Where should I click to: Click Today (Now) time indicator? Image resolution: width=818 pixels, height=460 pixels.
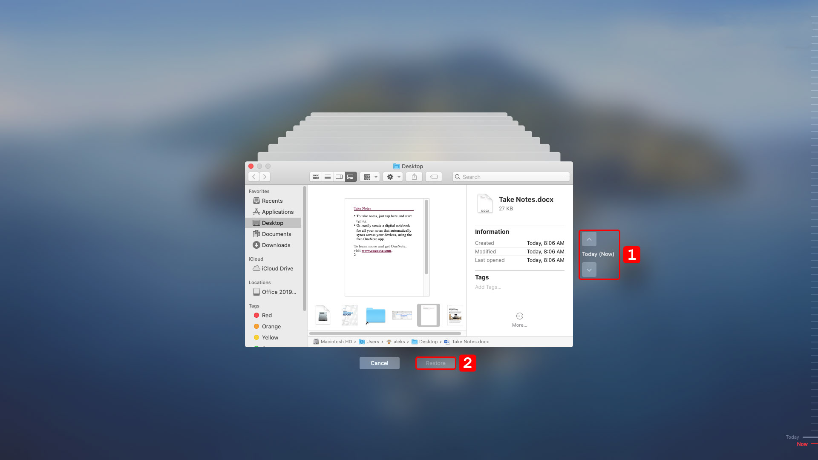(x=598, y=254)
